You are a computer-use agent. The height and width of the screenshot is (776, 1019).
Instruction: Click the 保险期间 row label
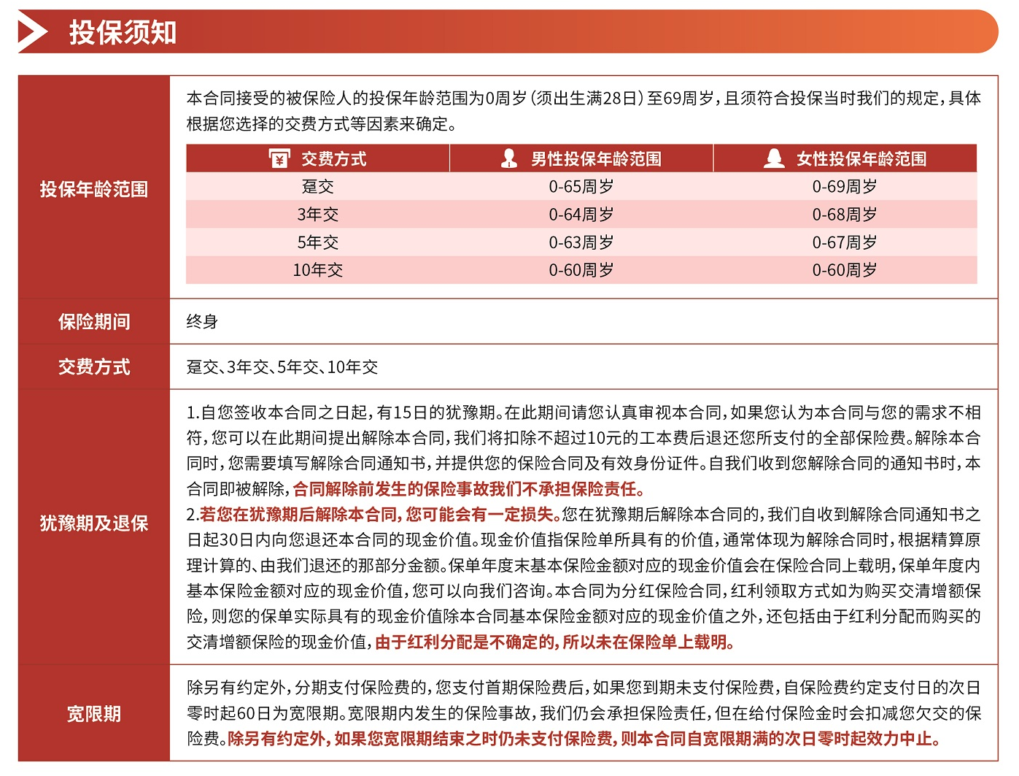(x=94, y=322)
